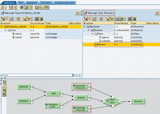This screenshot has height=114, width=160.
Task: Open the Compare Versions tab
Action: [65, 3]
